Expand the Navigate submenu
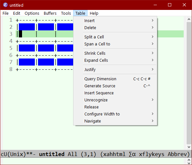Image resolution: width=192 pixels, height=165 pixels. [115, 121]
